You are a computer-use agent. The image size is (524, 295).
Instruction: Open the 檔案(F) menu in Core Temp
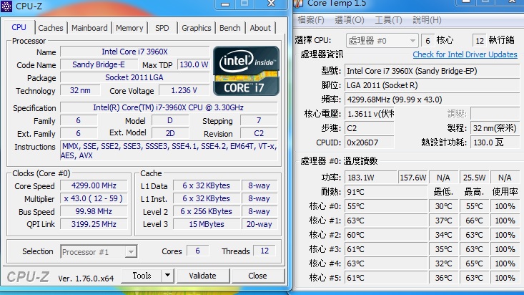311,20
